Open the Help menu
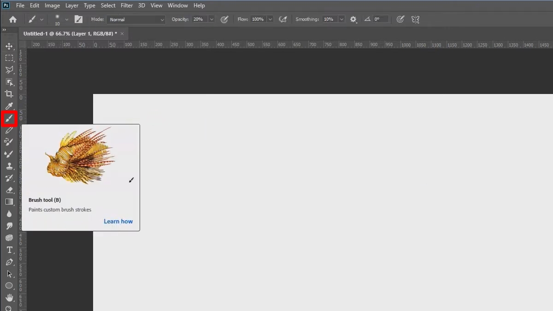This screenshot has height=311, width=553. (199, 6)
